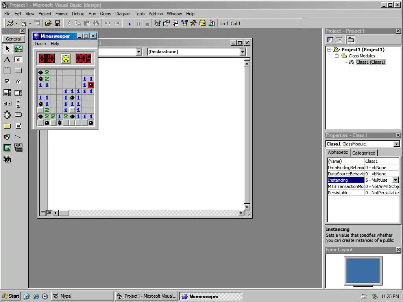Select the TextBox control (ab|) in the toolbox
Image resolution: width=403 pixels, height=302 pixels.
point(18,60)
